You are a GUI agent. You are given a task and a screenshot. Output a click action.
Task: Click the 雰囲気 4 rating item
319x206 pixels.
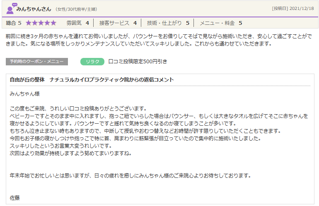click(x=77, y=23)
